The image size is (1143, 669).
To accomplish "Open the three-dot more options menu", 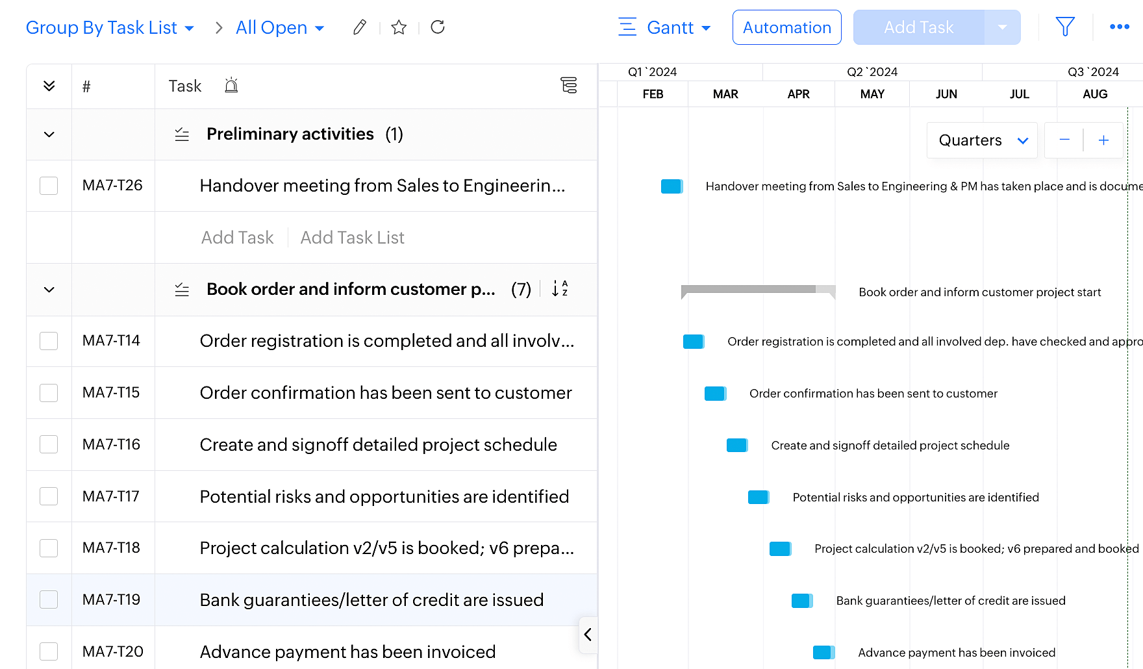I will 1119,27.
